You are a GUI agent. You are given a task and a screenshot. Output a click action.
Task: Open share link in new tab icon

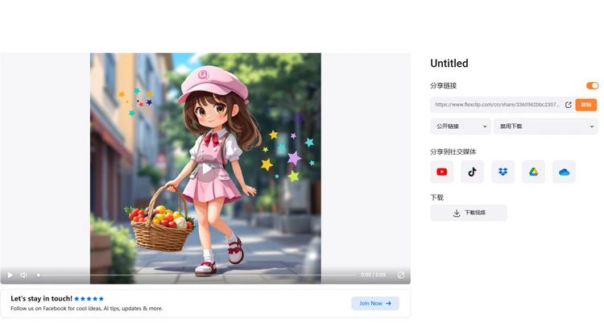point(569,105)
